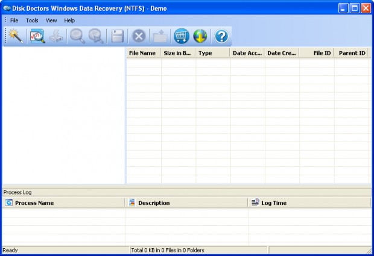Viewport: 374px width, 256px height.
Task: Click the Description column icon
Action: coord(132,202)
